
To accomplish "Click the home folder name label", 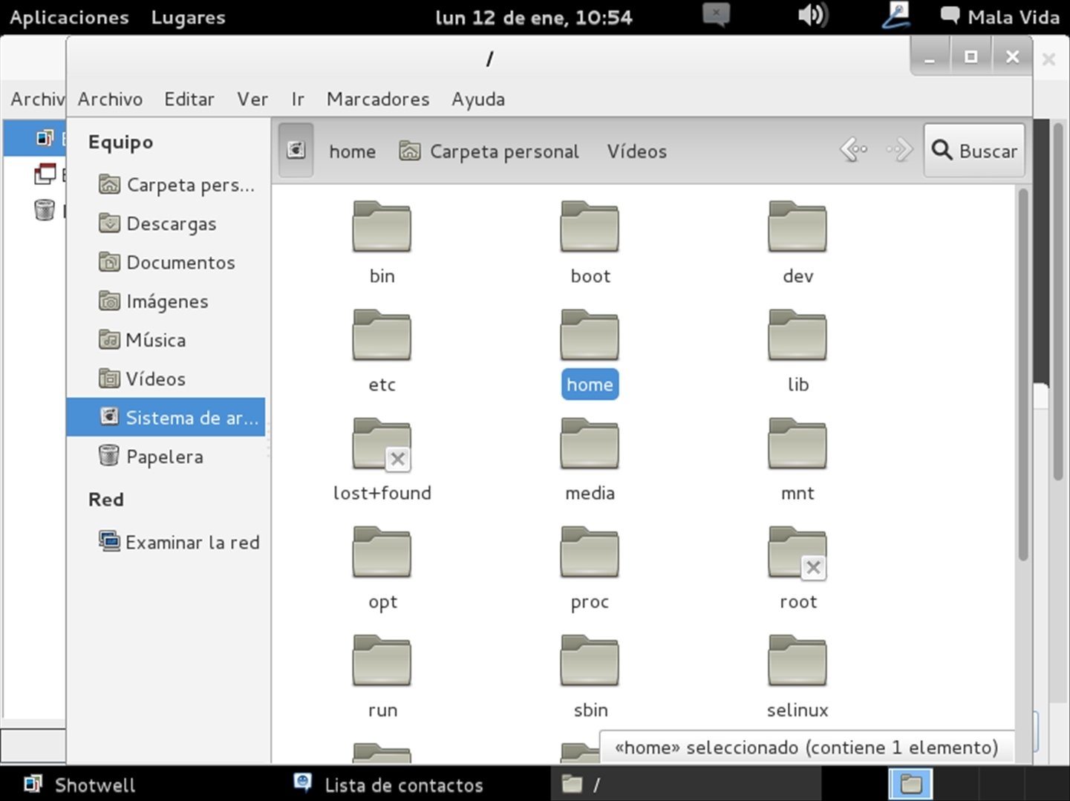I will [x=590, y=385].
